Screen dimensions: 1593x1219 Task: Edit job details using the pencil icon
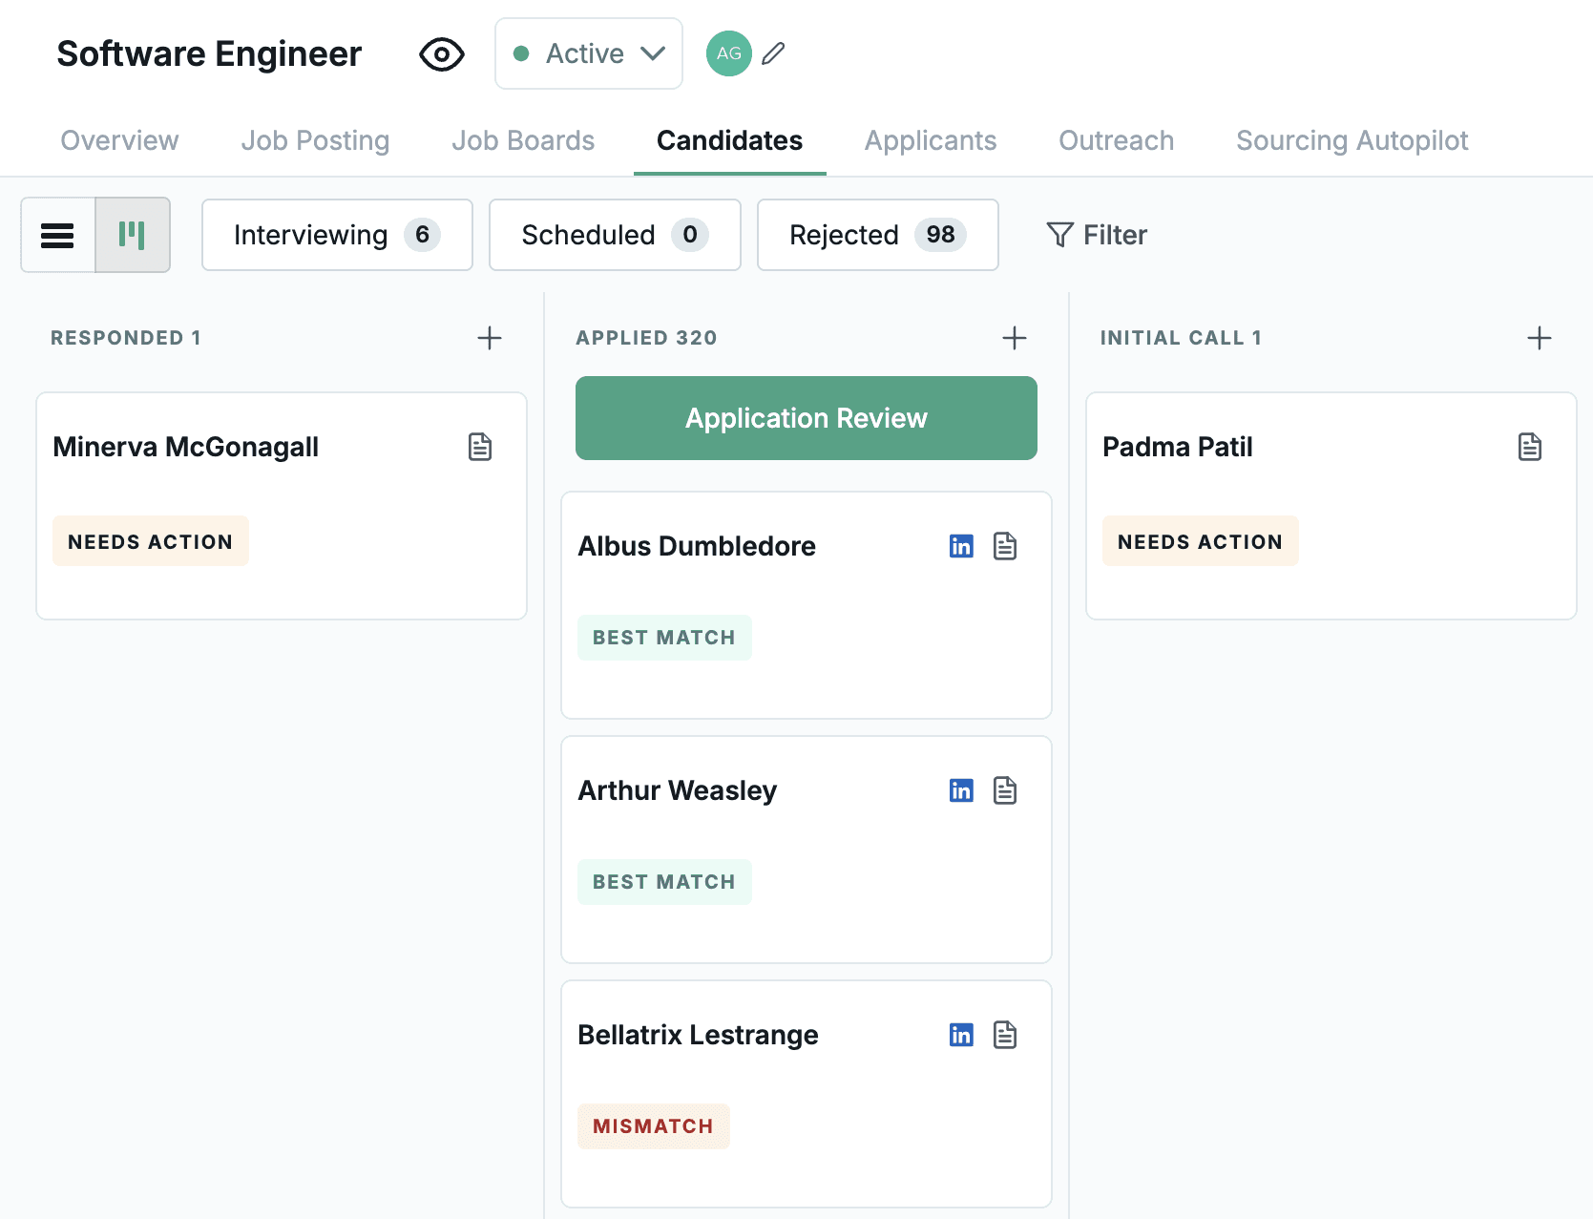pyautogui.click(x=773, y=53)
